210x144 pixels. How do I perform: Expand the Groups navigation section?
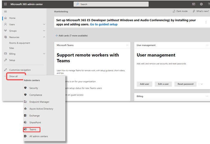pyautogui.click(x=44, y=31)
